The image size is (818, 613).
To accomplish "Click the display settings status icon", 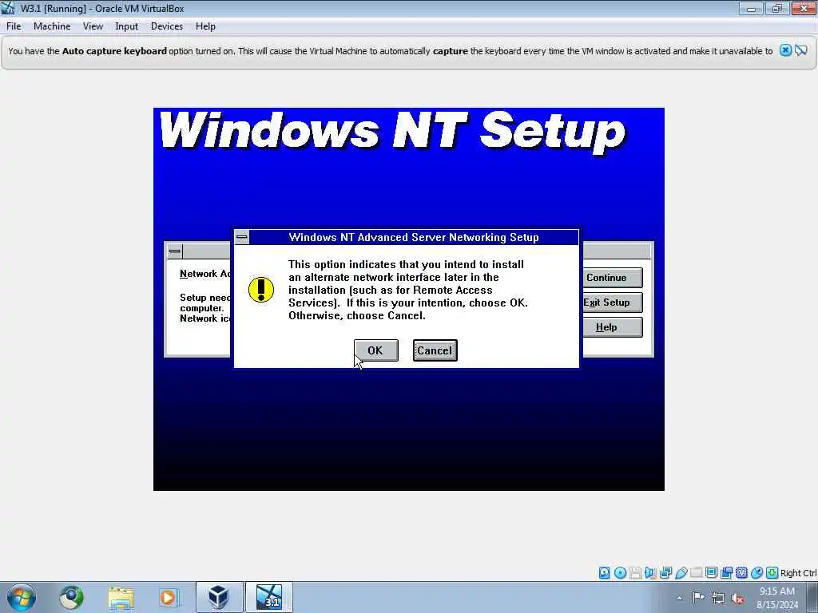I will coord(711,573).
